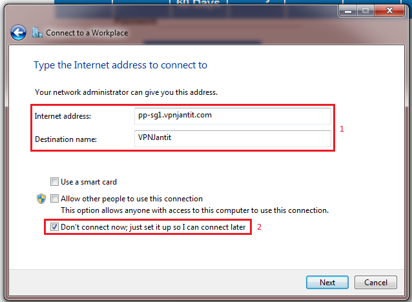This screenshot has height=302, width=412.
Task: Enable Allow other people to use this connection
Action: tap(54, 199)
